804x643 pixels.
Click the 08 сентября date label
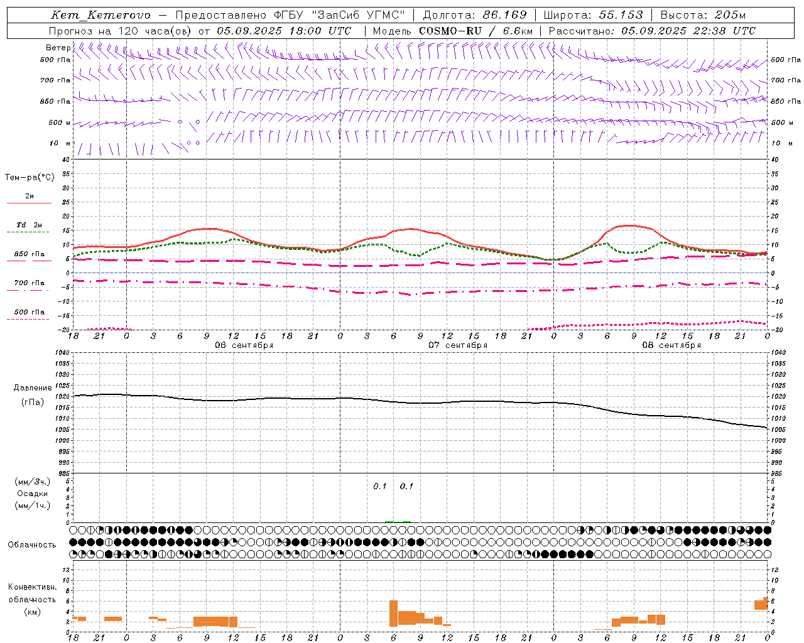click(x=671, y=345)
